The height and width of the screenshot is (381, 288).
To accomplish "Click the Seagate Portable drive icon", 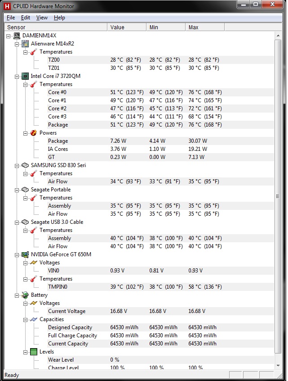I will [x=25, y=190].
